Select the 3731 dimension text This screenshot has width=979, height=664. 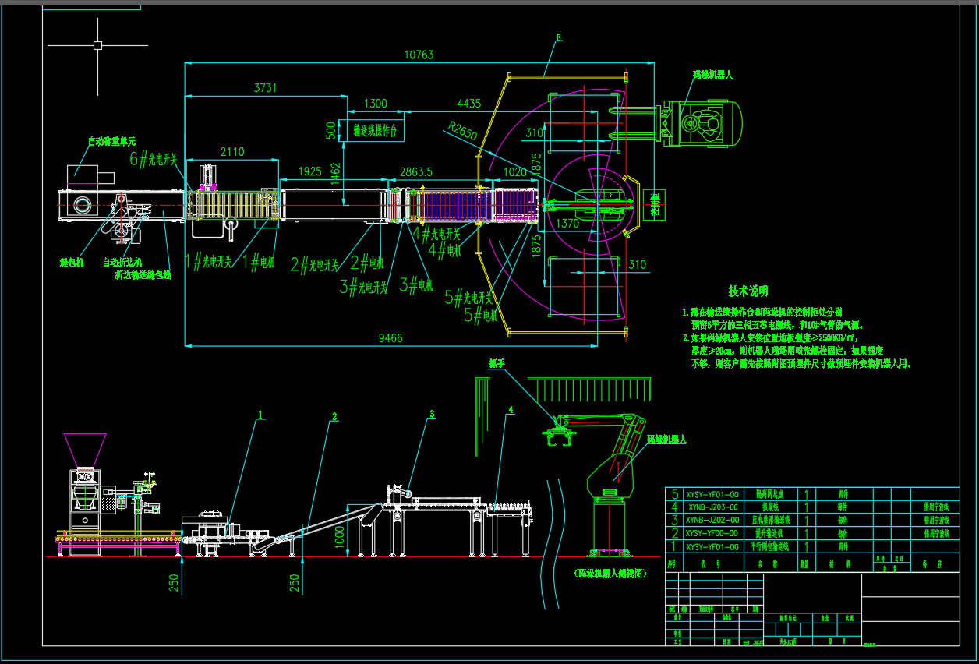[265, 88]
